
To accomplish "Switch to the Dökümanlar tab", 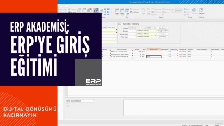I will (x=135, y=24).
